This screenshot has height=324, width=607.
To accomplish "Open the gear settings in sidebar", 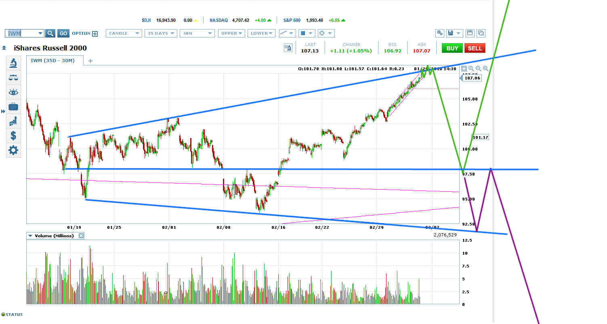I will click(x=13, y=151).
